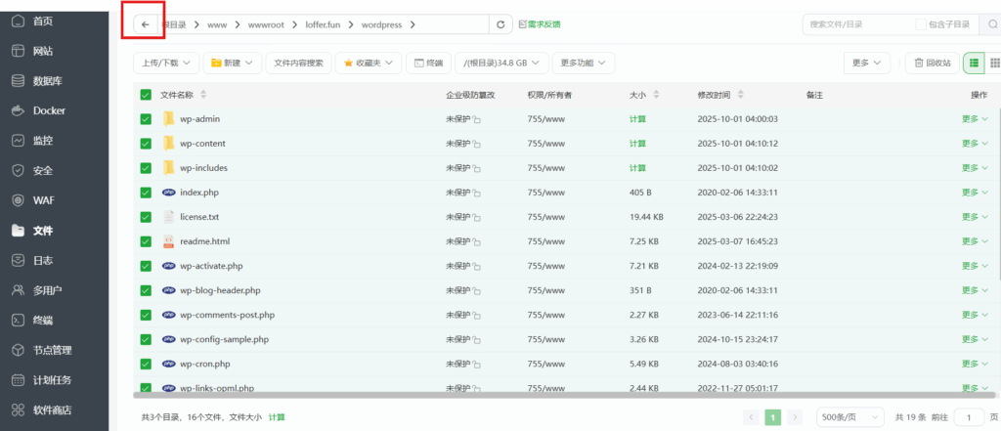The height and width of the screenshot is (431, 1001).
Task: Open the 新建 dropdown
Action: 233,63
